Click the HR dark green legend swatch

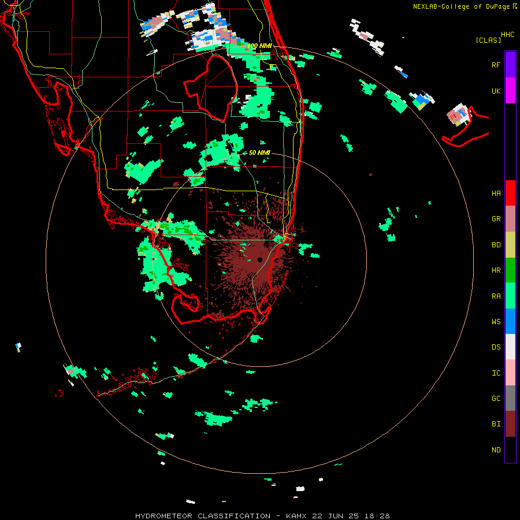[510, 270]
